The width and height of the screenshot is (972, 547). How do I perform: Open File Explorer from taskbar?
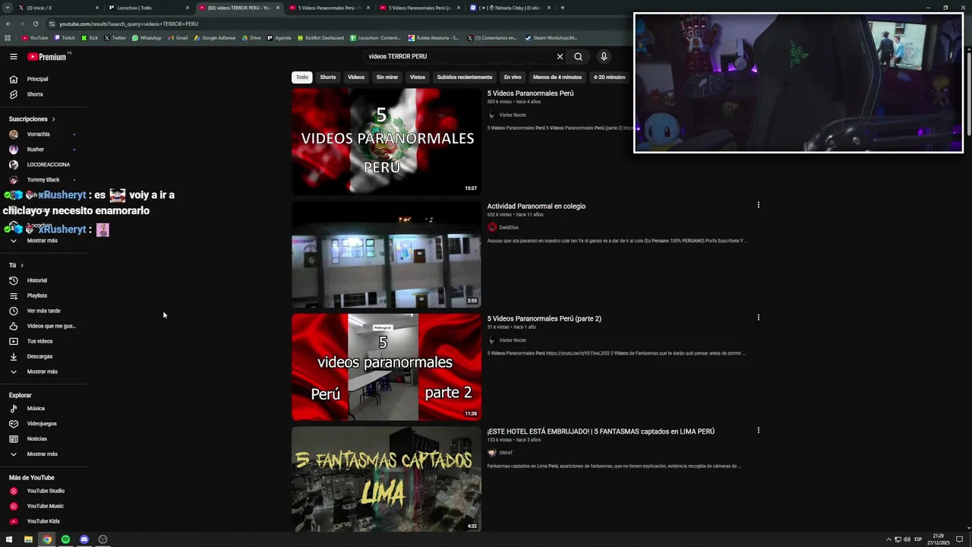[x=28, y=539]
